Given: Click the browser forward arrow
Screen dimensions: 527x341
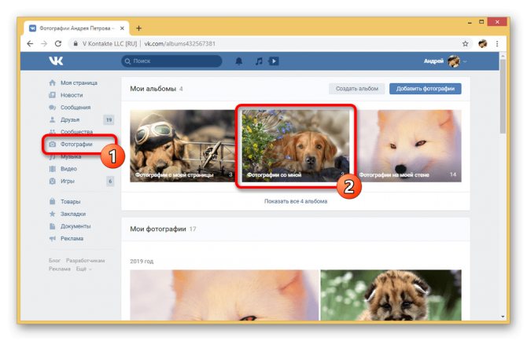Looking at the screenshot, I should (44, 44).
